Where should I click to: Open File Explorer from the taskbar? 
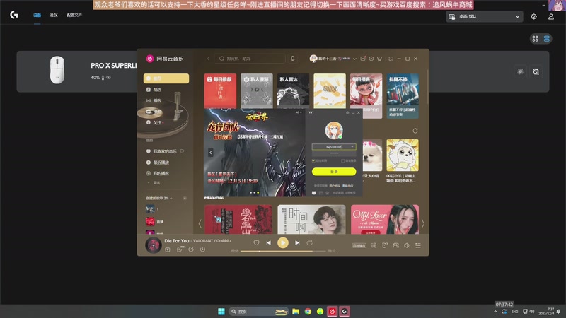pyautogui.click(x=296, y=311)
